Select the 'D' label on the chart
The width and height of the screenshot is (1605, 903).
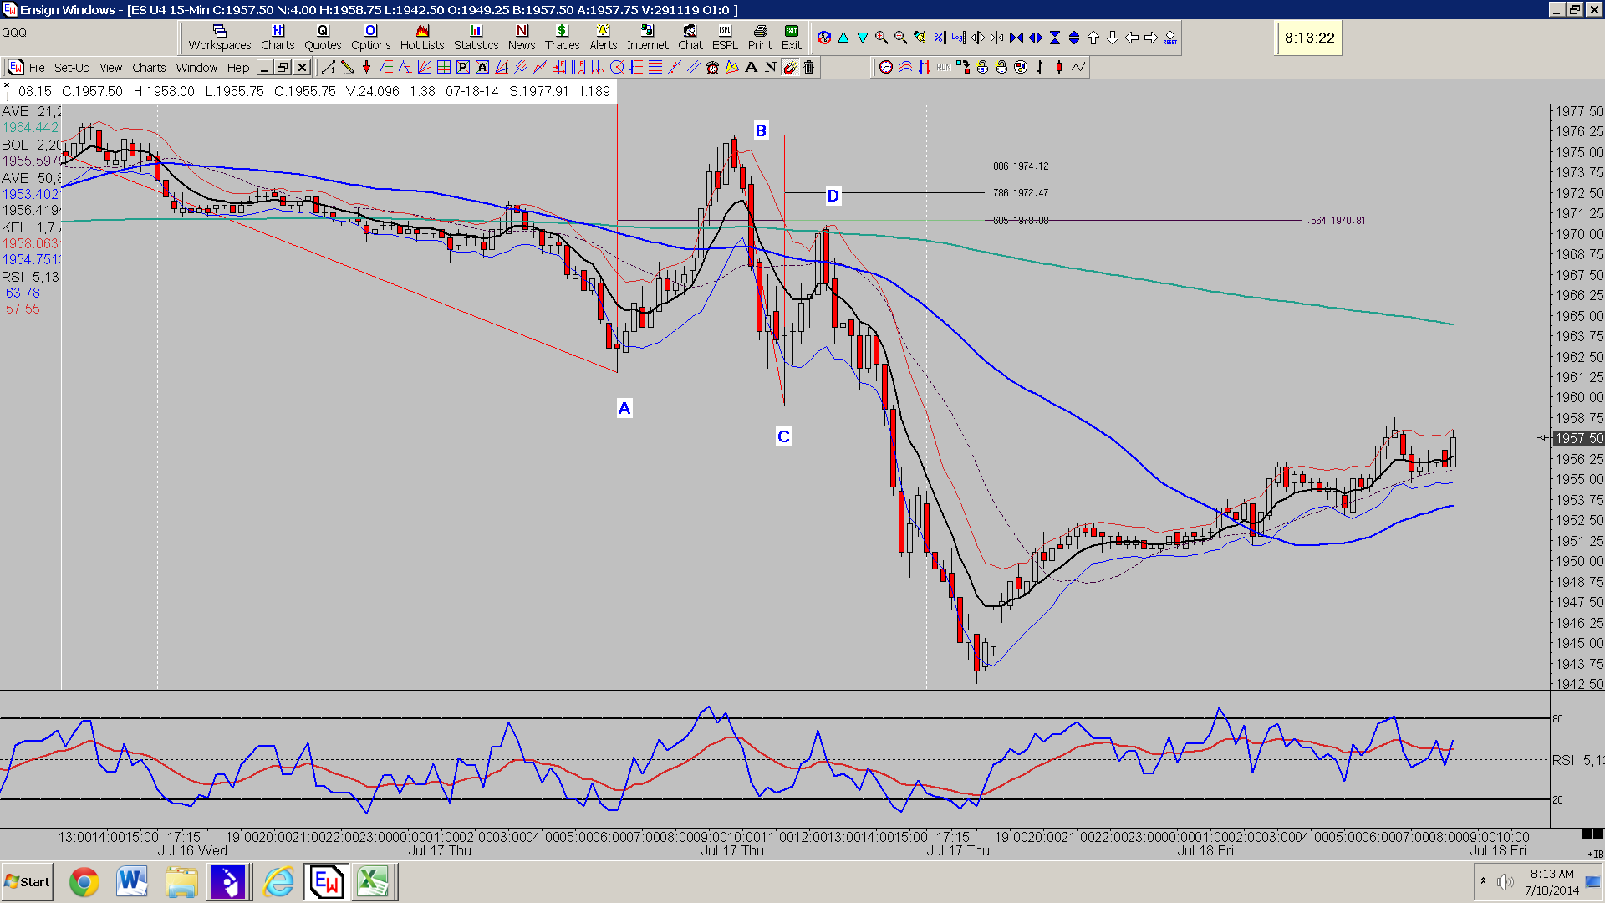click(x=833, y=196)
